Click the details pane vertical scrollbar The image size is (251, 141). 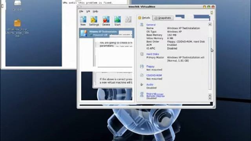tap(210, 63)
